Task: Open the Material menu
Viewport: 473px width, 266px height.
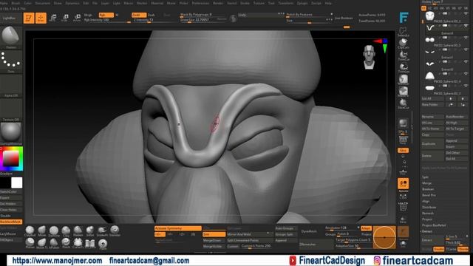Action: 157,3
